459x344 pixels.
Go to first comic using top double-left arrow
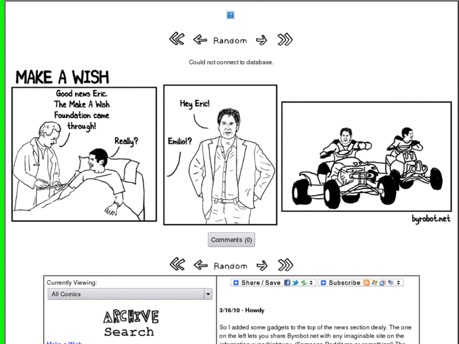[177, 39]
